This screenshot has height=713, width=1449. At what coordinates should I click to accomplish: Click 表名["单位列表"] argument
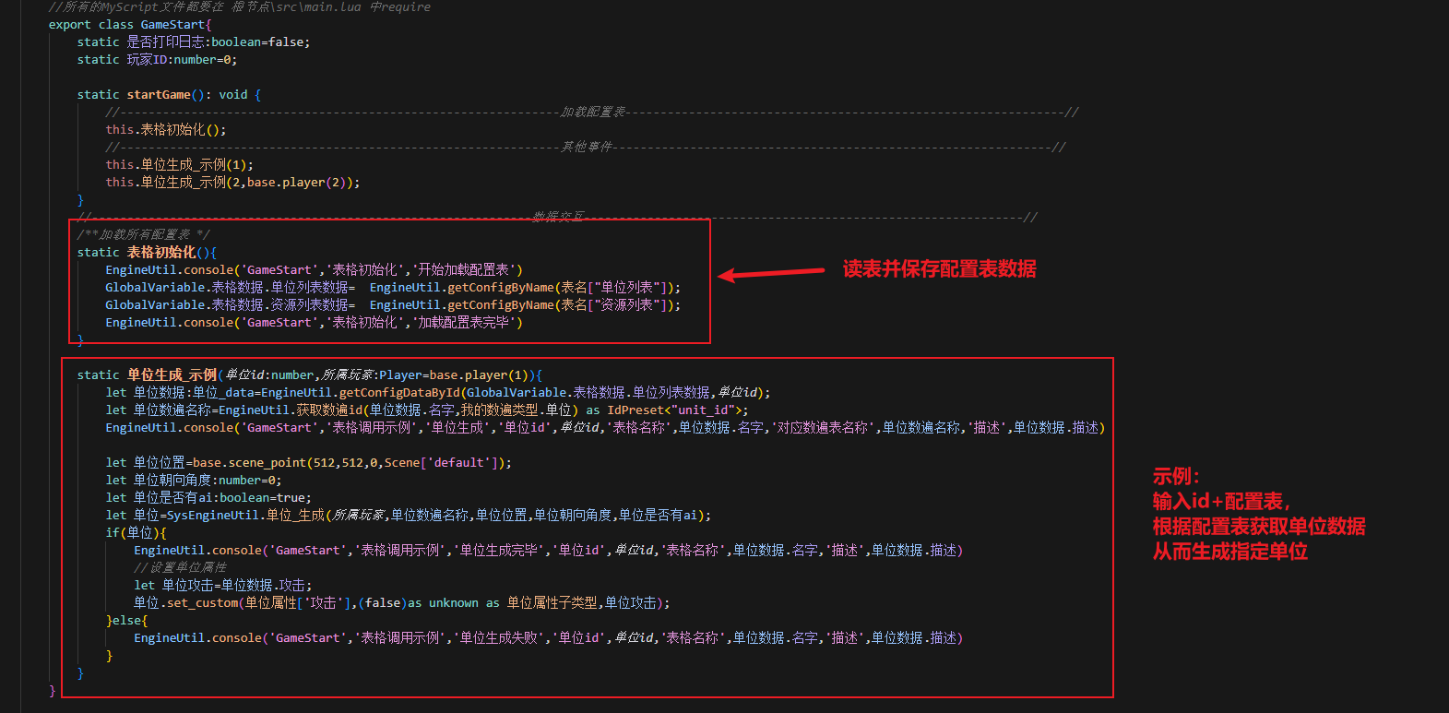614,288
